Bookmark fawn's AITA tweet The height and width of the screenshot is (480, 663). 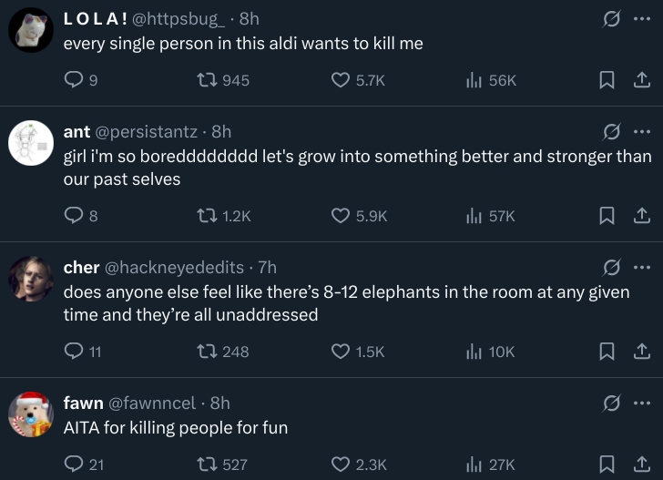pyautogui.click(x=606, y=465)
